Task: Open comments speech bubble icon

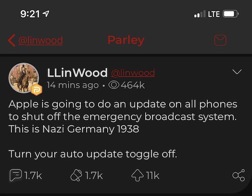Action: (15, 175)
